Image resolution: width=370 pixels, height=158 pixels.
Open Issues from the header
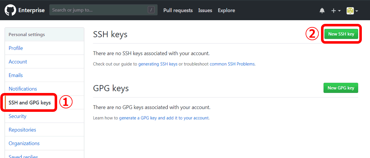click(205, 10)
